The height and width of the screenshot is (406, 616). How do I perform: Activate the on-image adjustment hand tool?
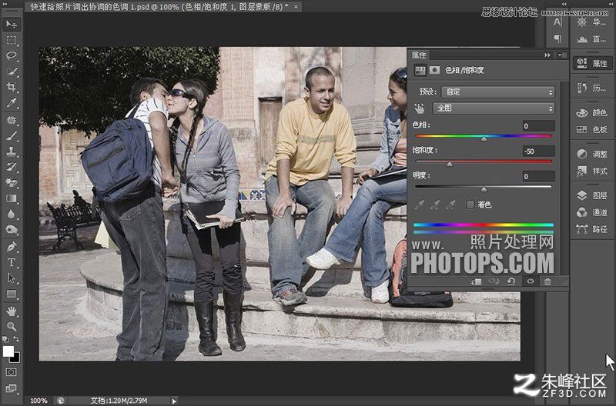pyautogui.click(x=420, y=108)
